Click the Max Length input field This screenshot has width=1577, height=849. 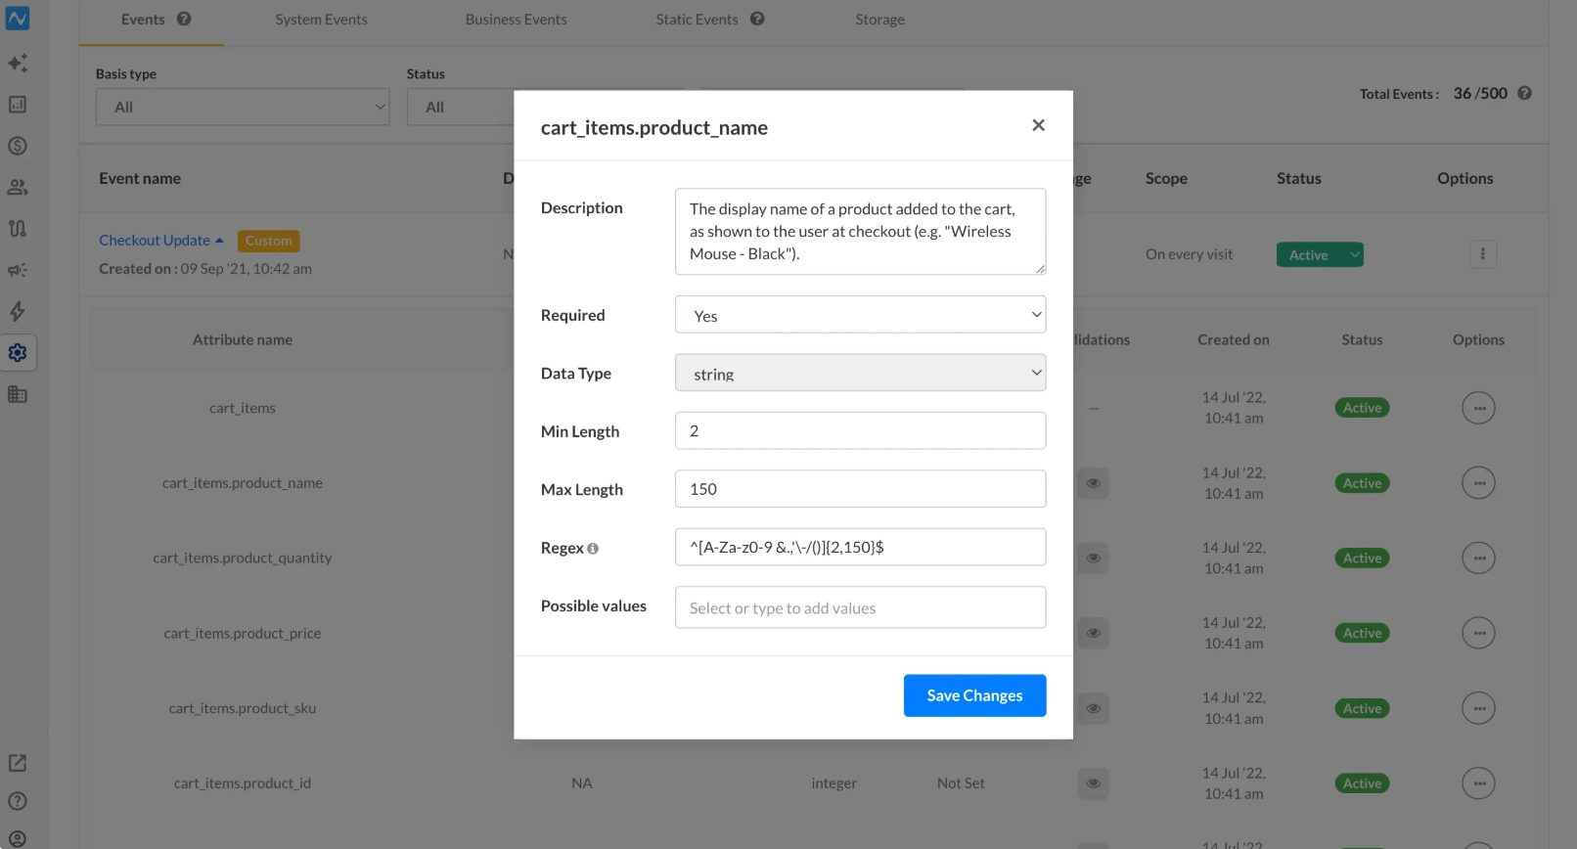point(861,489)
